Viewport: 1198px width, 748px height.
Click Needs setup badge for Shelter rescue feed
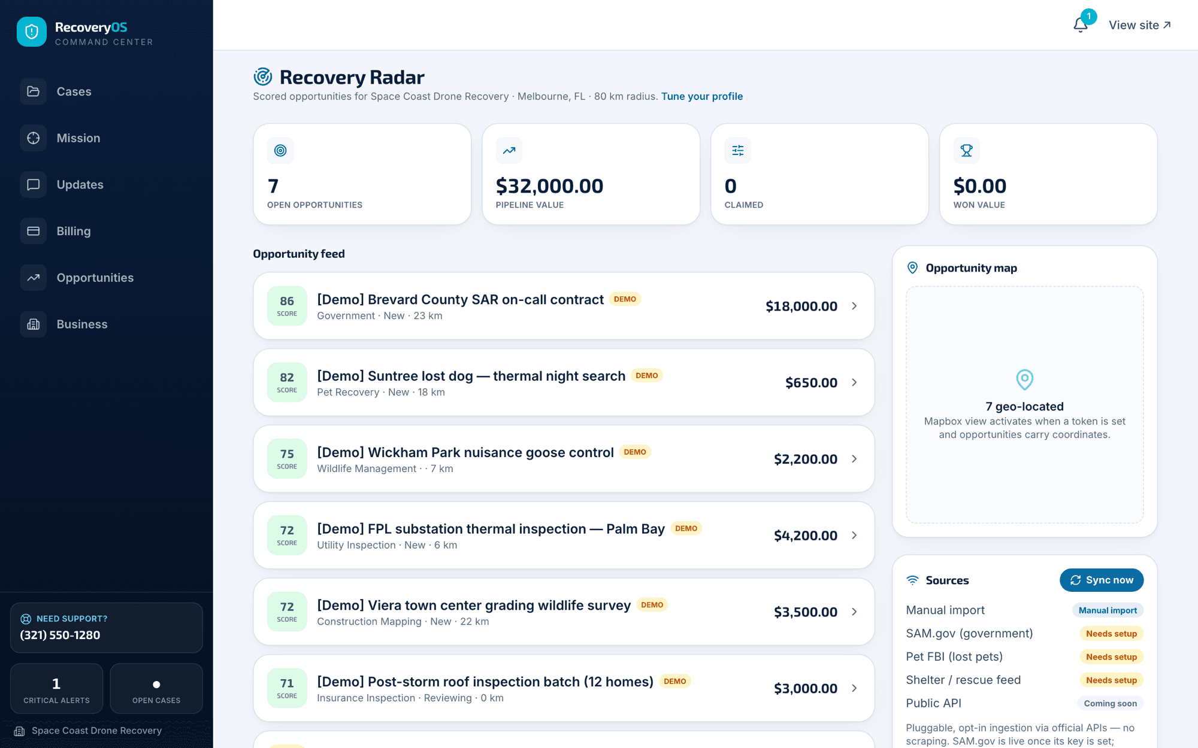pyautogui.click(x=1111, y=680)
